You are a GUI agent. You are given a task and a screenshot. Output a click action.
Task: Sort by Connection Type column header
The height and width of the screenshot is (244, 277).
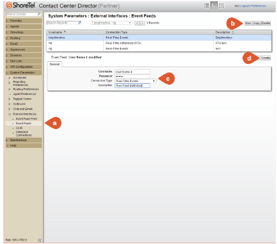(117, 32)
